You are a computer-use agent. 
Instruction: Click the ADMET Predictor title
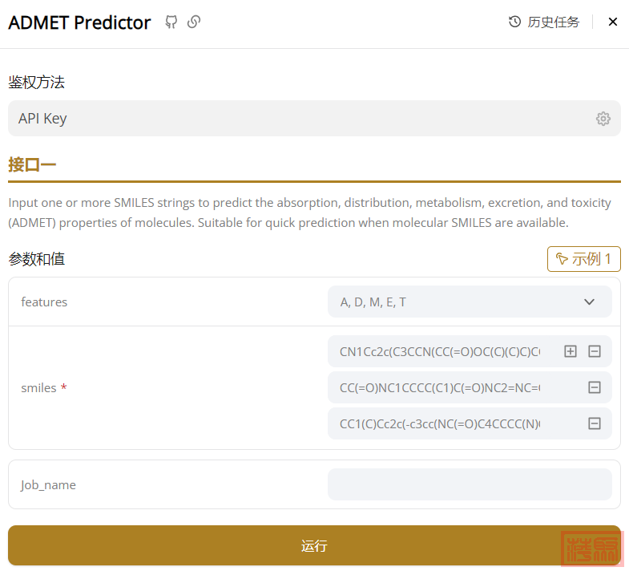point(79,22)
